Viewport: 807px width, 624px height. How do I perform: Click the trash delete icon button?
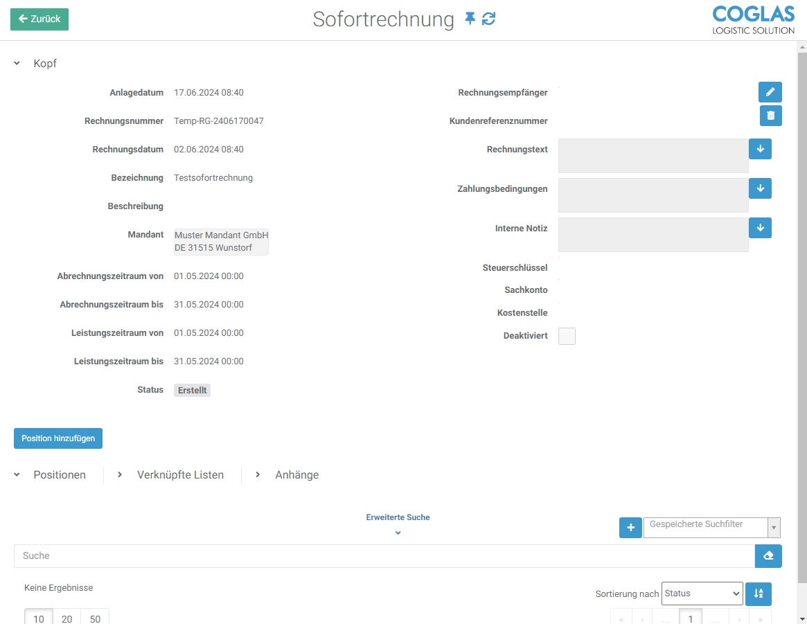(770, 116)
